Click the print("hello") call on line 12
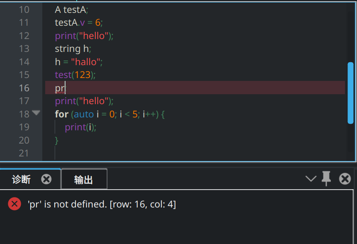The width and height of the screenshot is (357, 244). [84, 36]
